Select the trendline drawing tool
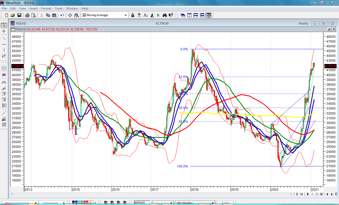Image resolution: width=339 pixels, height=205 pixels. tap(4, 38)
